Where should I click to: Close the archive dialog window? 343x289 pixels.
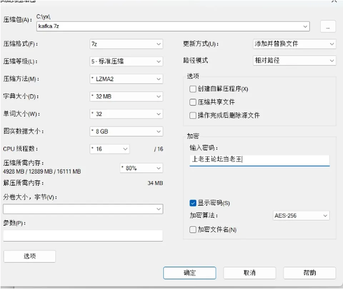[334, 1]
